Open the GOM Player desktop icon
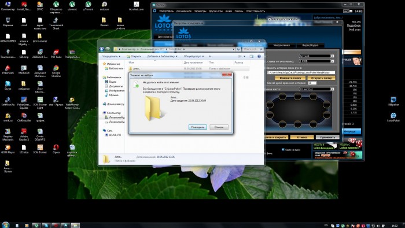 click(x=8, y=149)
